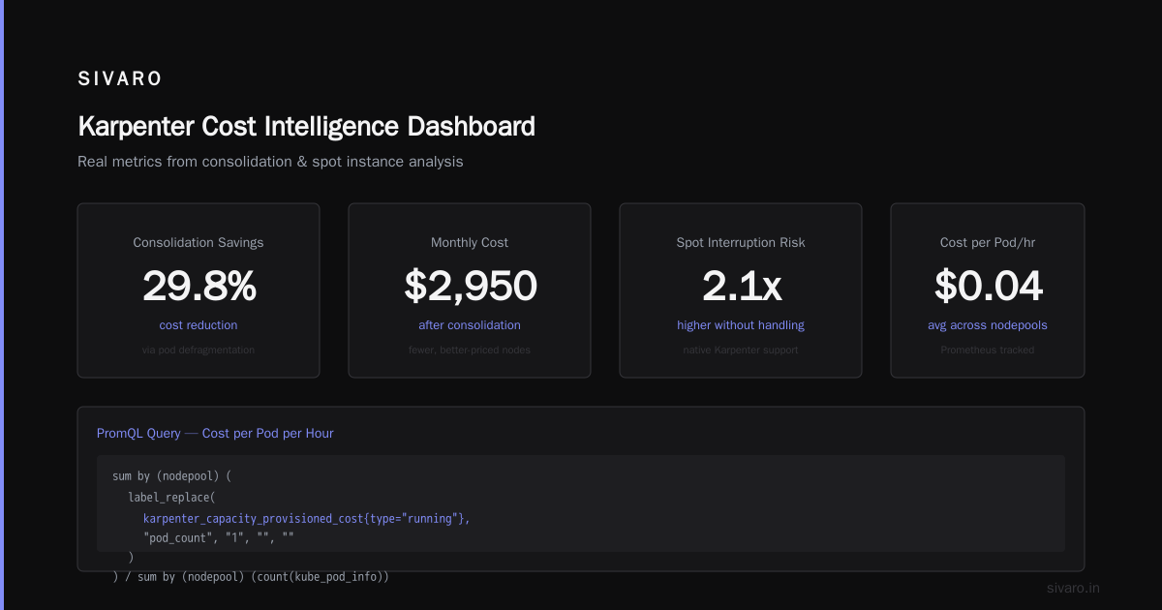Select 'sum by (nodepool) (' code line
The image size is (1162, 610).
173,476
